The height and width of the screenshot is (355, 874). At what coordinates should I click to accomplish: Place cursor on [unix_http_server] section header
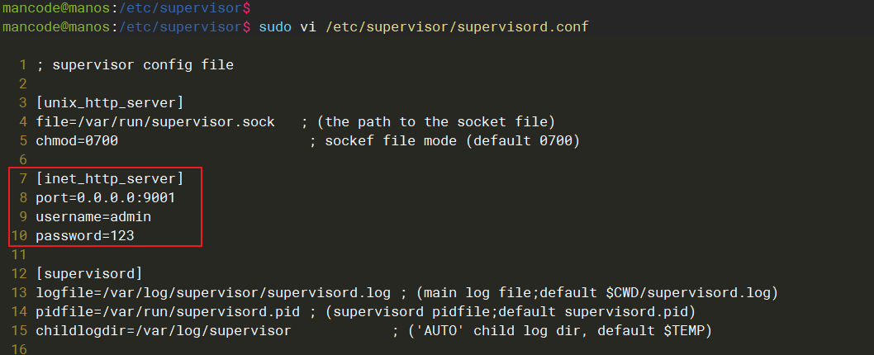[109, 102]
